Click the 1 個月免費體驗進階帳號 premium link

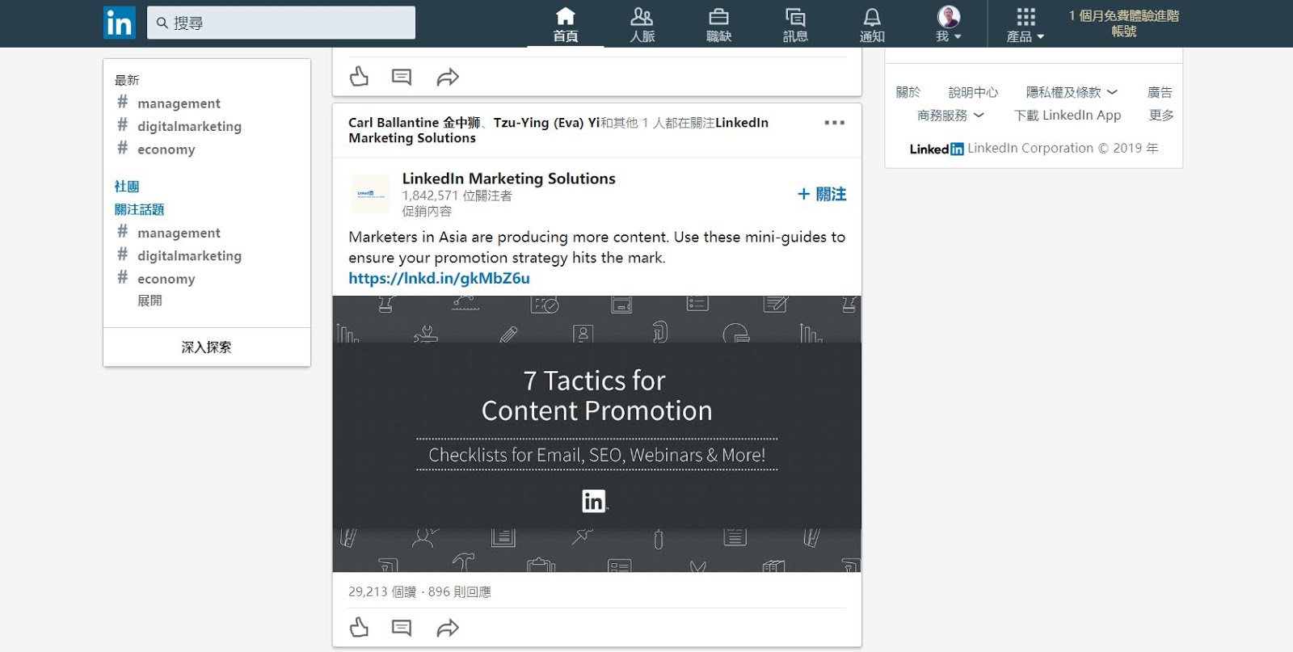tap(1124, 23)
